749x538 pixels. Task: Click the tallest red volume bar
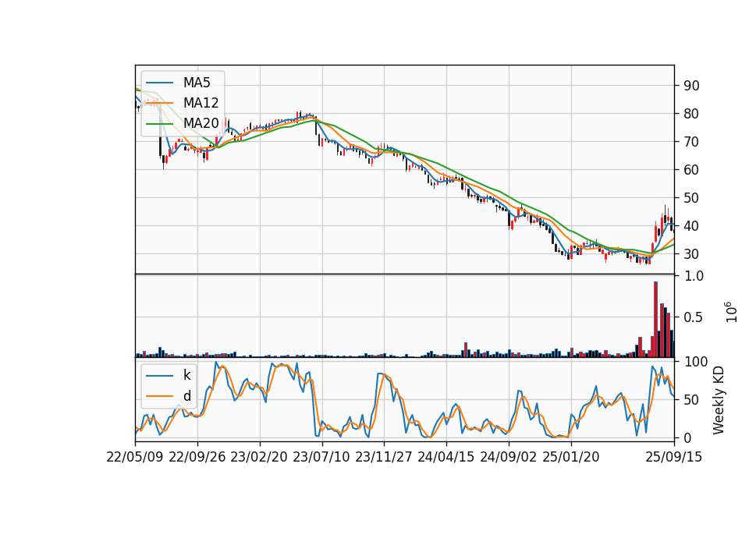(656, 320)
